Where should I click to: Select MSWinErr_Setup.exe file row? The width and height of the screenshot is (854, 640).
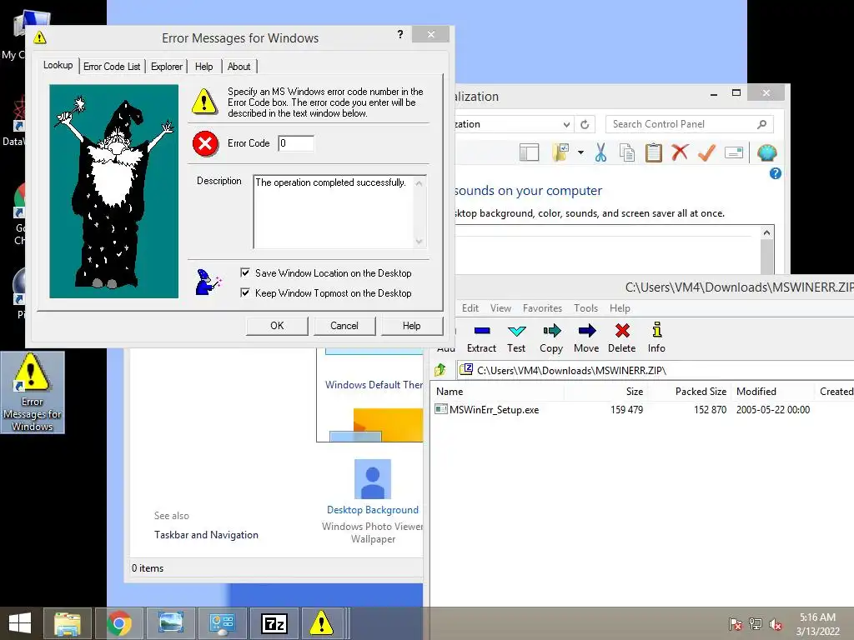pos(643,410)
